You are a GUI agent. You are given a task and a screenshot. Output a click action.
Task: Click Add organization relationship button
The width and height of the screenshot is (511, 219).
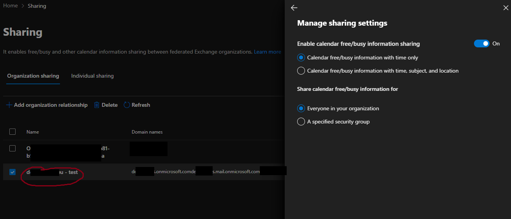click(x=47, y=105)
